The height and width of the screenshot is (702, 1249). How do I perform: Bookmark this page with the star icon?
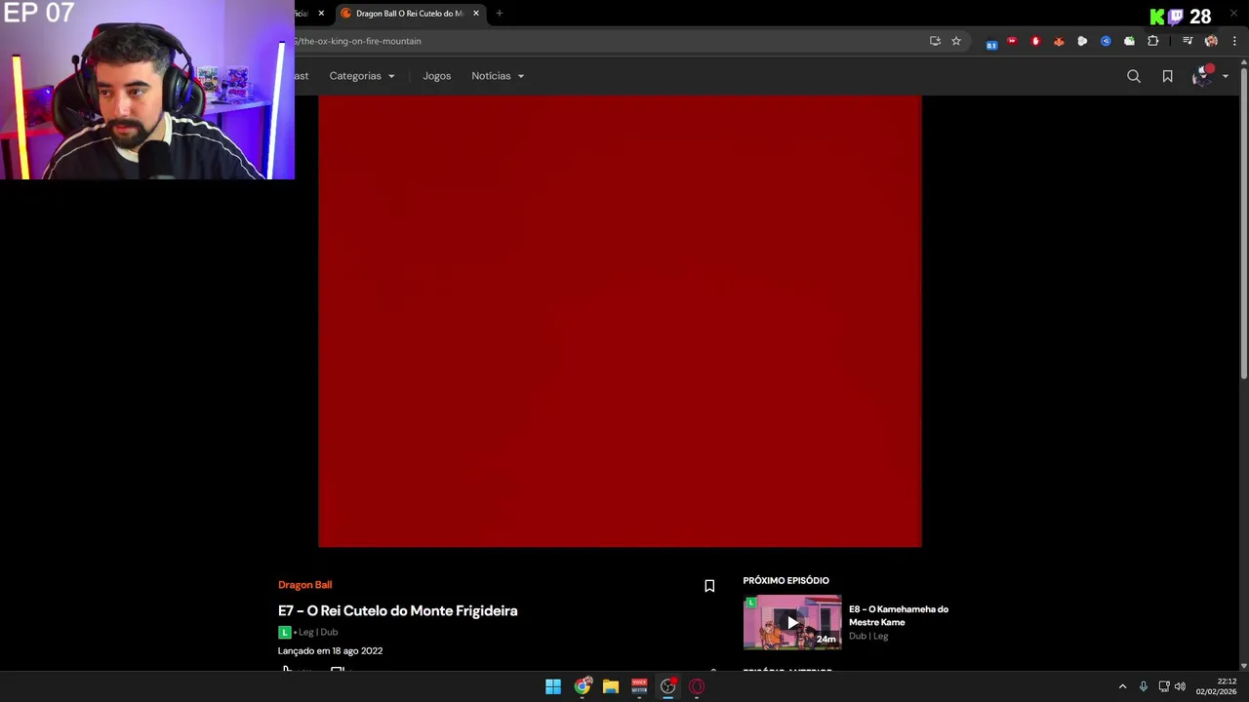coord(956,41)
